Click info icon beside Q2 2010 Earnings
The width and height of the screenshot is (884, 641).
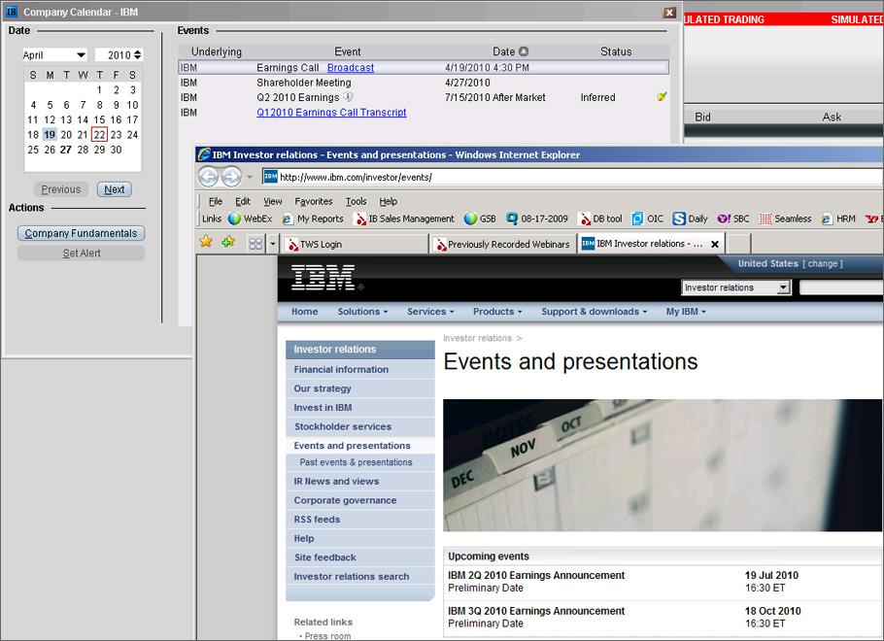(348, 97)
